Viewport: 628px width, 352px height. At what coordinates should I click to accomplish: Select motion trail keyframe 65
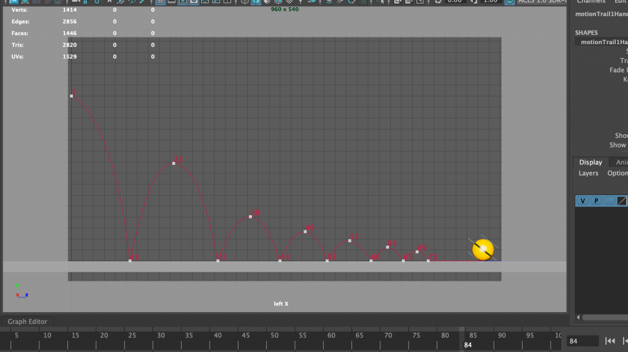coord(404,261)
